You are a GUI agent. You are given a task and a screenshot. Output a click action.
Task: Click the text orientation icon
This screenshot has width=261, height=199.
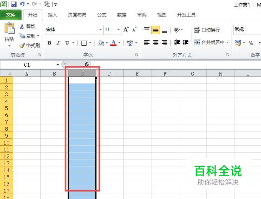(x=177, y=30)
